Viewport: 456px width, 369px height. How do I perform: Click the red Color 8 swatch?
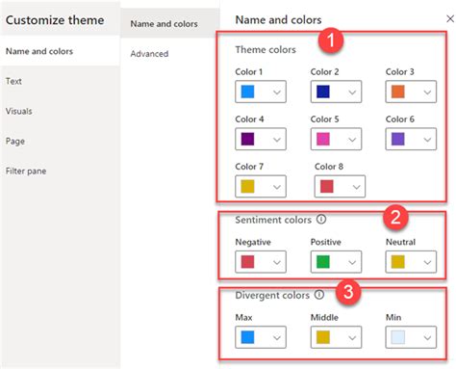(327, 186)
